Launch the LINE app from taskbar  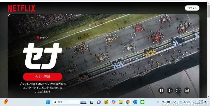click(x=142, y=102)
